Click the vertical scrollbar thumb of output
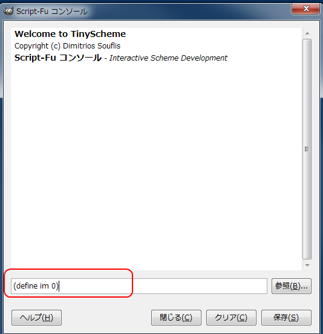 [x=307, y=149]
